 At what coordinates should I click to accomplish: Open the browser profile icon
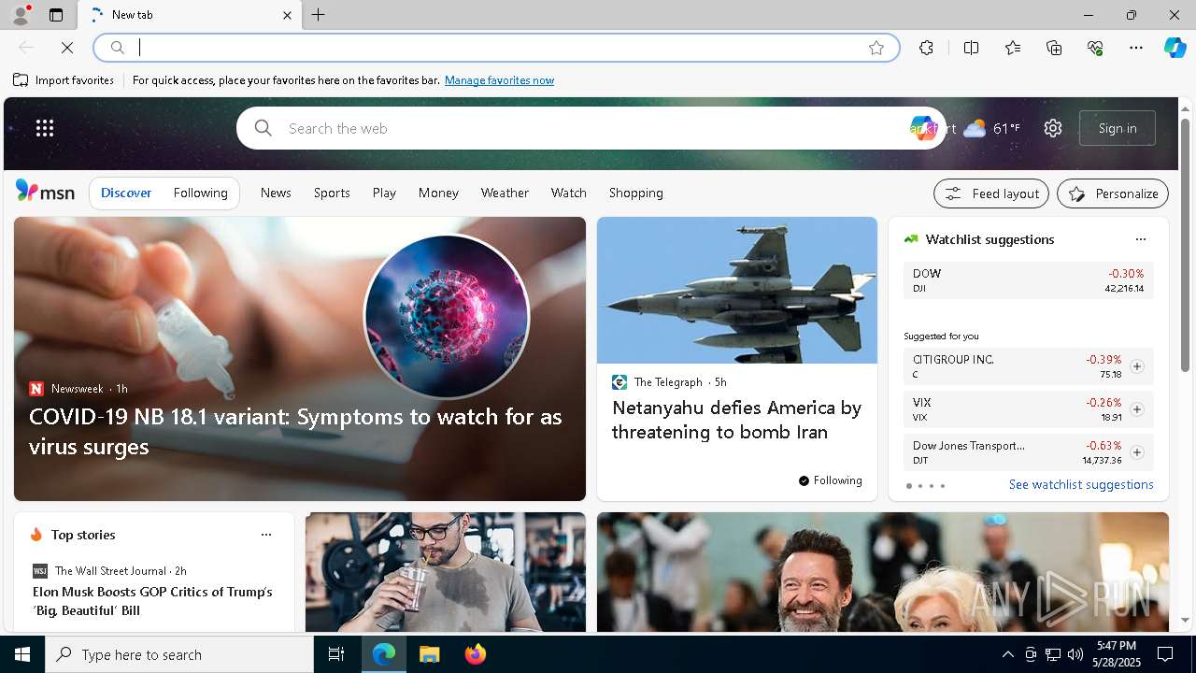21,15
